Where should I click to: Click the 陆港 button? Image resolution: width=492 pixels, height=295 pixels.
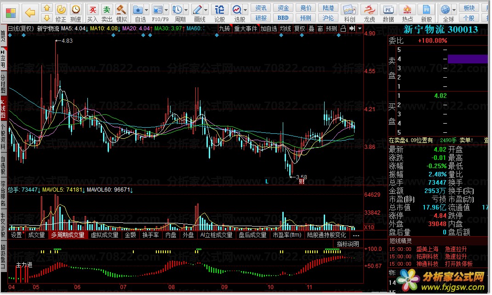pos(328,8)
